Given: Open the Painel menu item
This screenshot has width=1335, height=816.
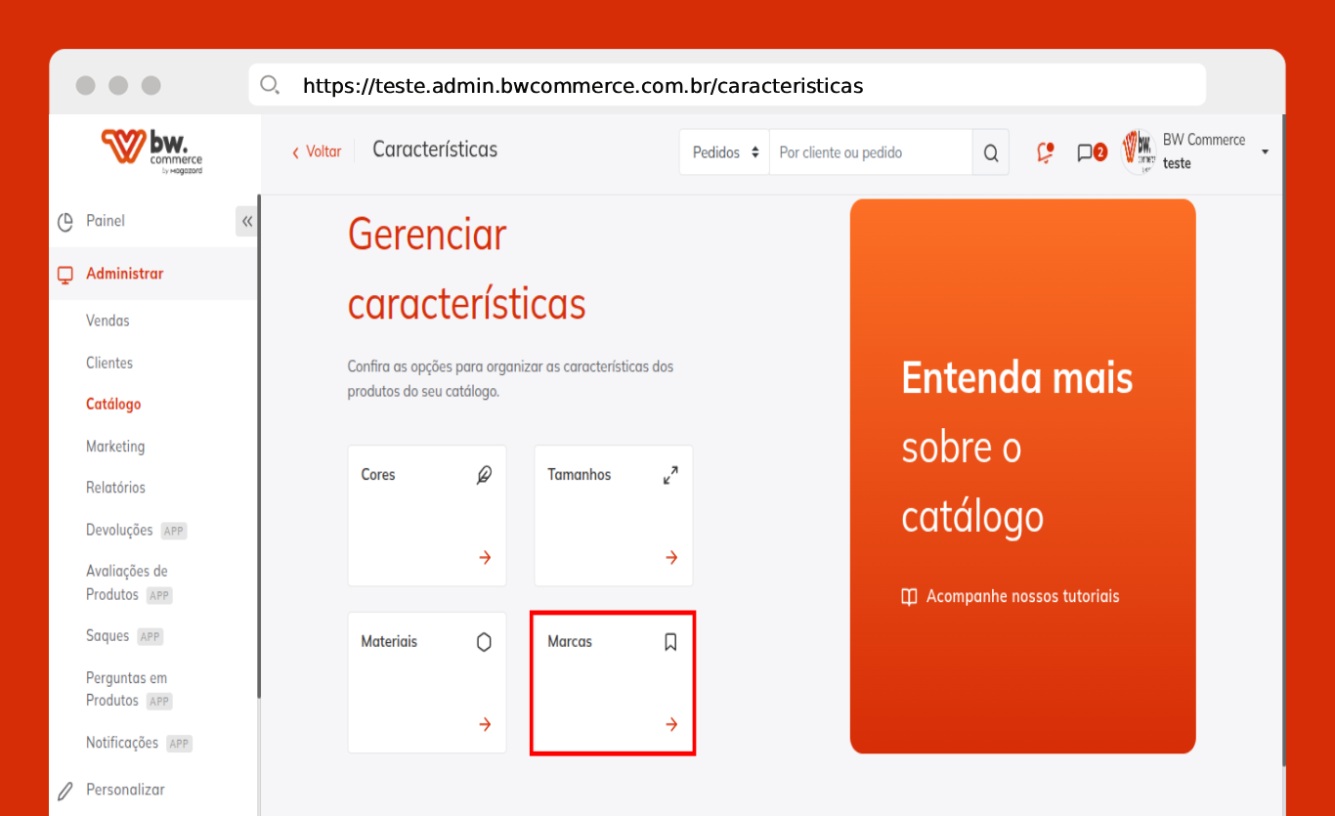Looking at the screenshot, I should (106, 221).
